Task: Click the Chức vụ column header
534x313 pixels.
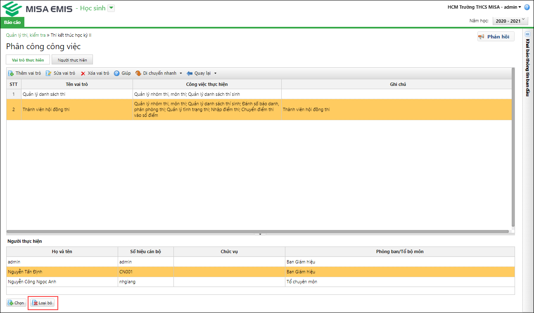Action: 229,251
